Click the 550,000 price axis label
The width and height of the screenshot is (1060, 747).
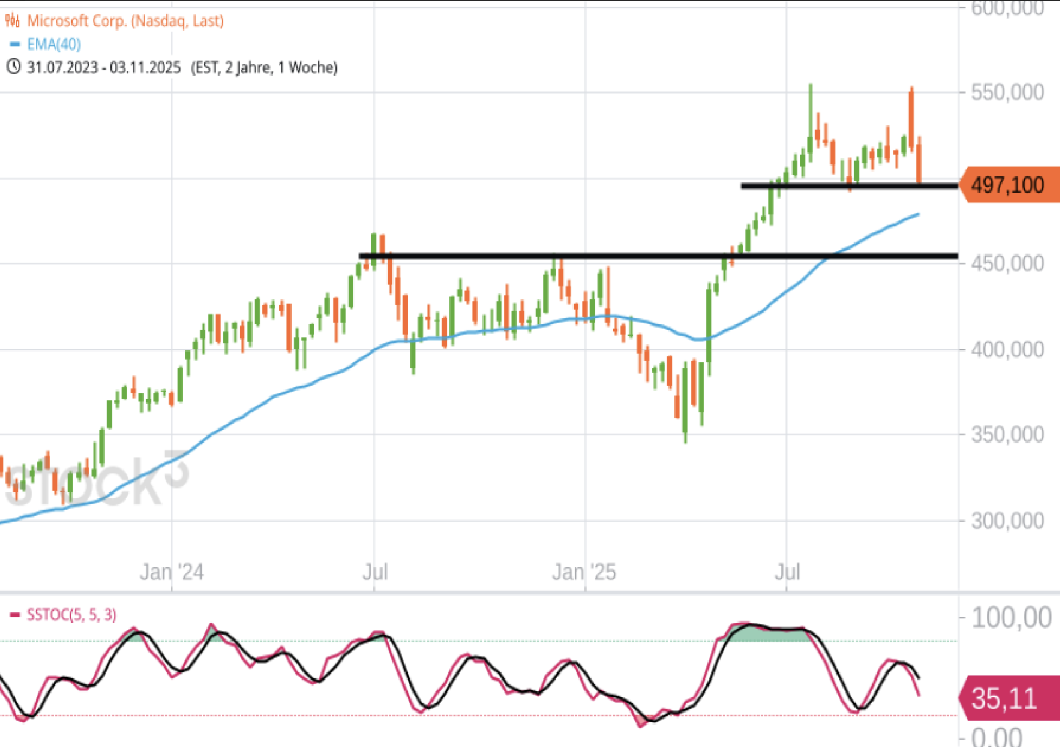1007,93
